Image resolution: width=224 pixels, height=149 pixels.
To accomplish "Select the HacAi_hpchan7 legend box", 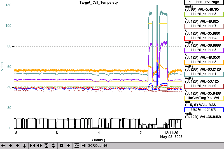I will pos(204,26).
